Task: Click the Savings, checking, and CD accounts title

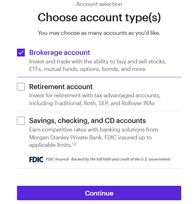Action: coord(87,121)
